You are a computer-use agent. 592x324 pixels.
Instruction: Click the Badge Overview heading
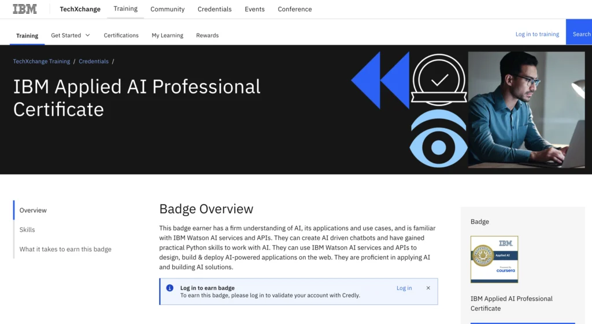click(x=206, y=209)
